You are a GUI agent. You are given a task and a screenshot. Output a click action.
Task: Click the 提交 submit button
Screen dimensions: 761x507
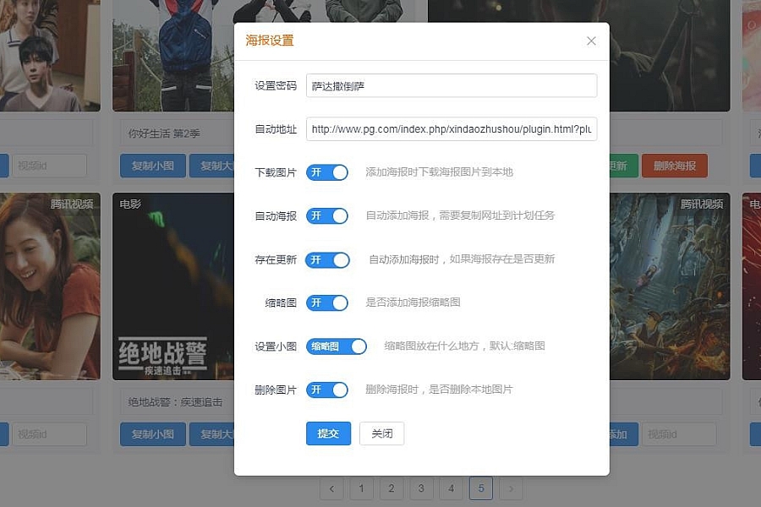tap(328, 433)
